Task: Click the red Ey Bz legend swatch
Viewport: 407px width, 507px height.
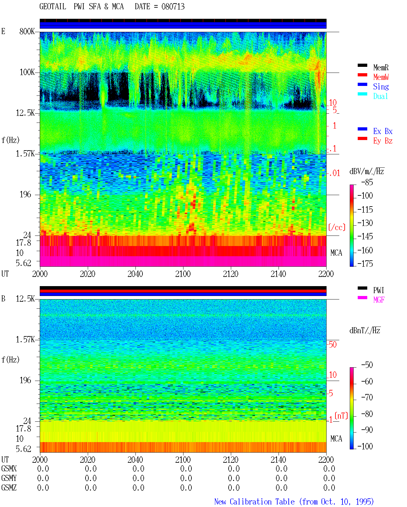Action: (362, 139)
